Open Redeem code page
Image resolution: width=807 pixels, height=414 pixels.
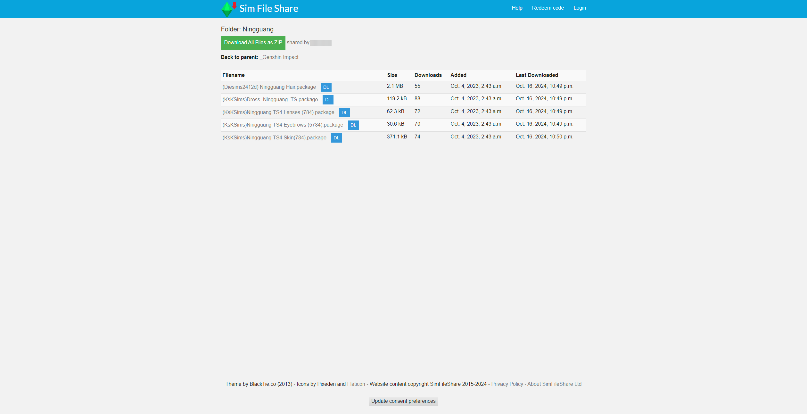coord(548,8)
